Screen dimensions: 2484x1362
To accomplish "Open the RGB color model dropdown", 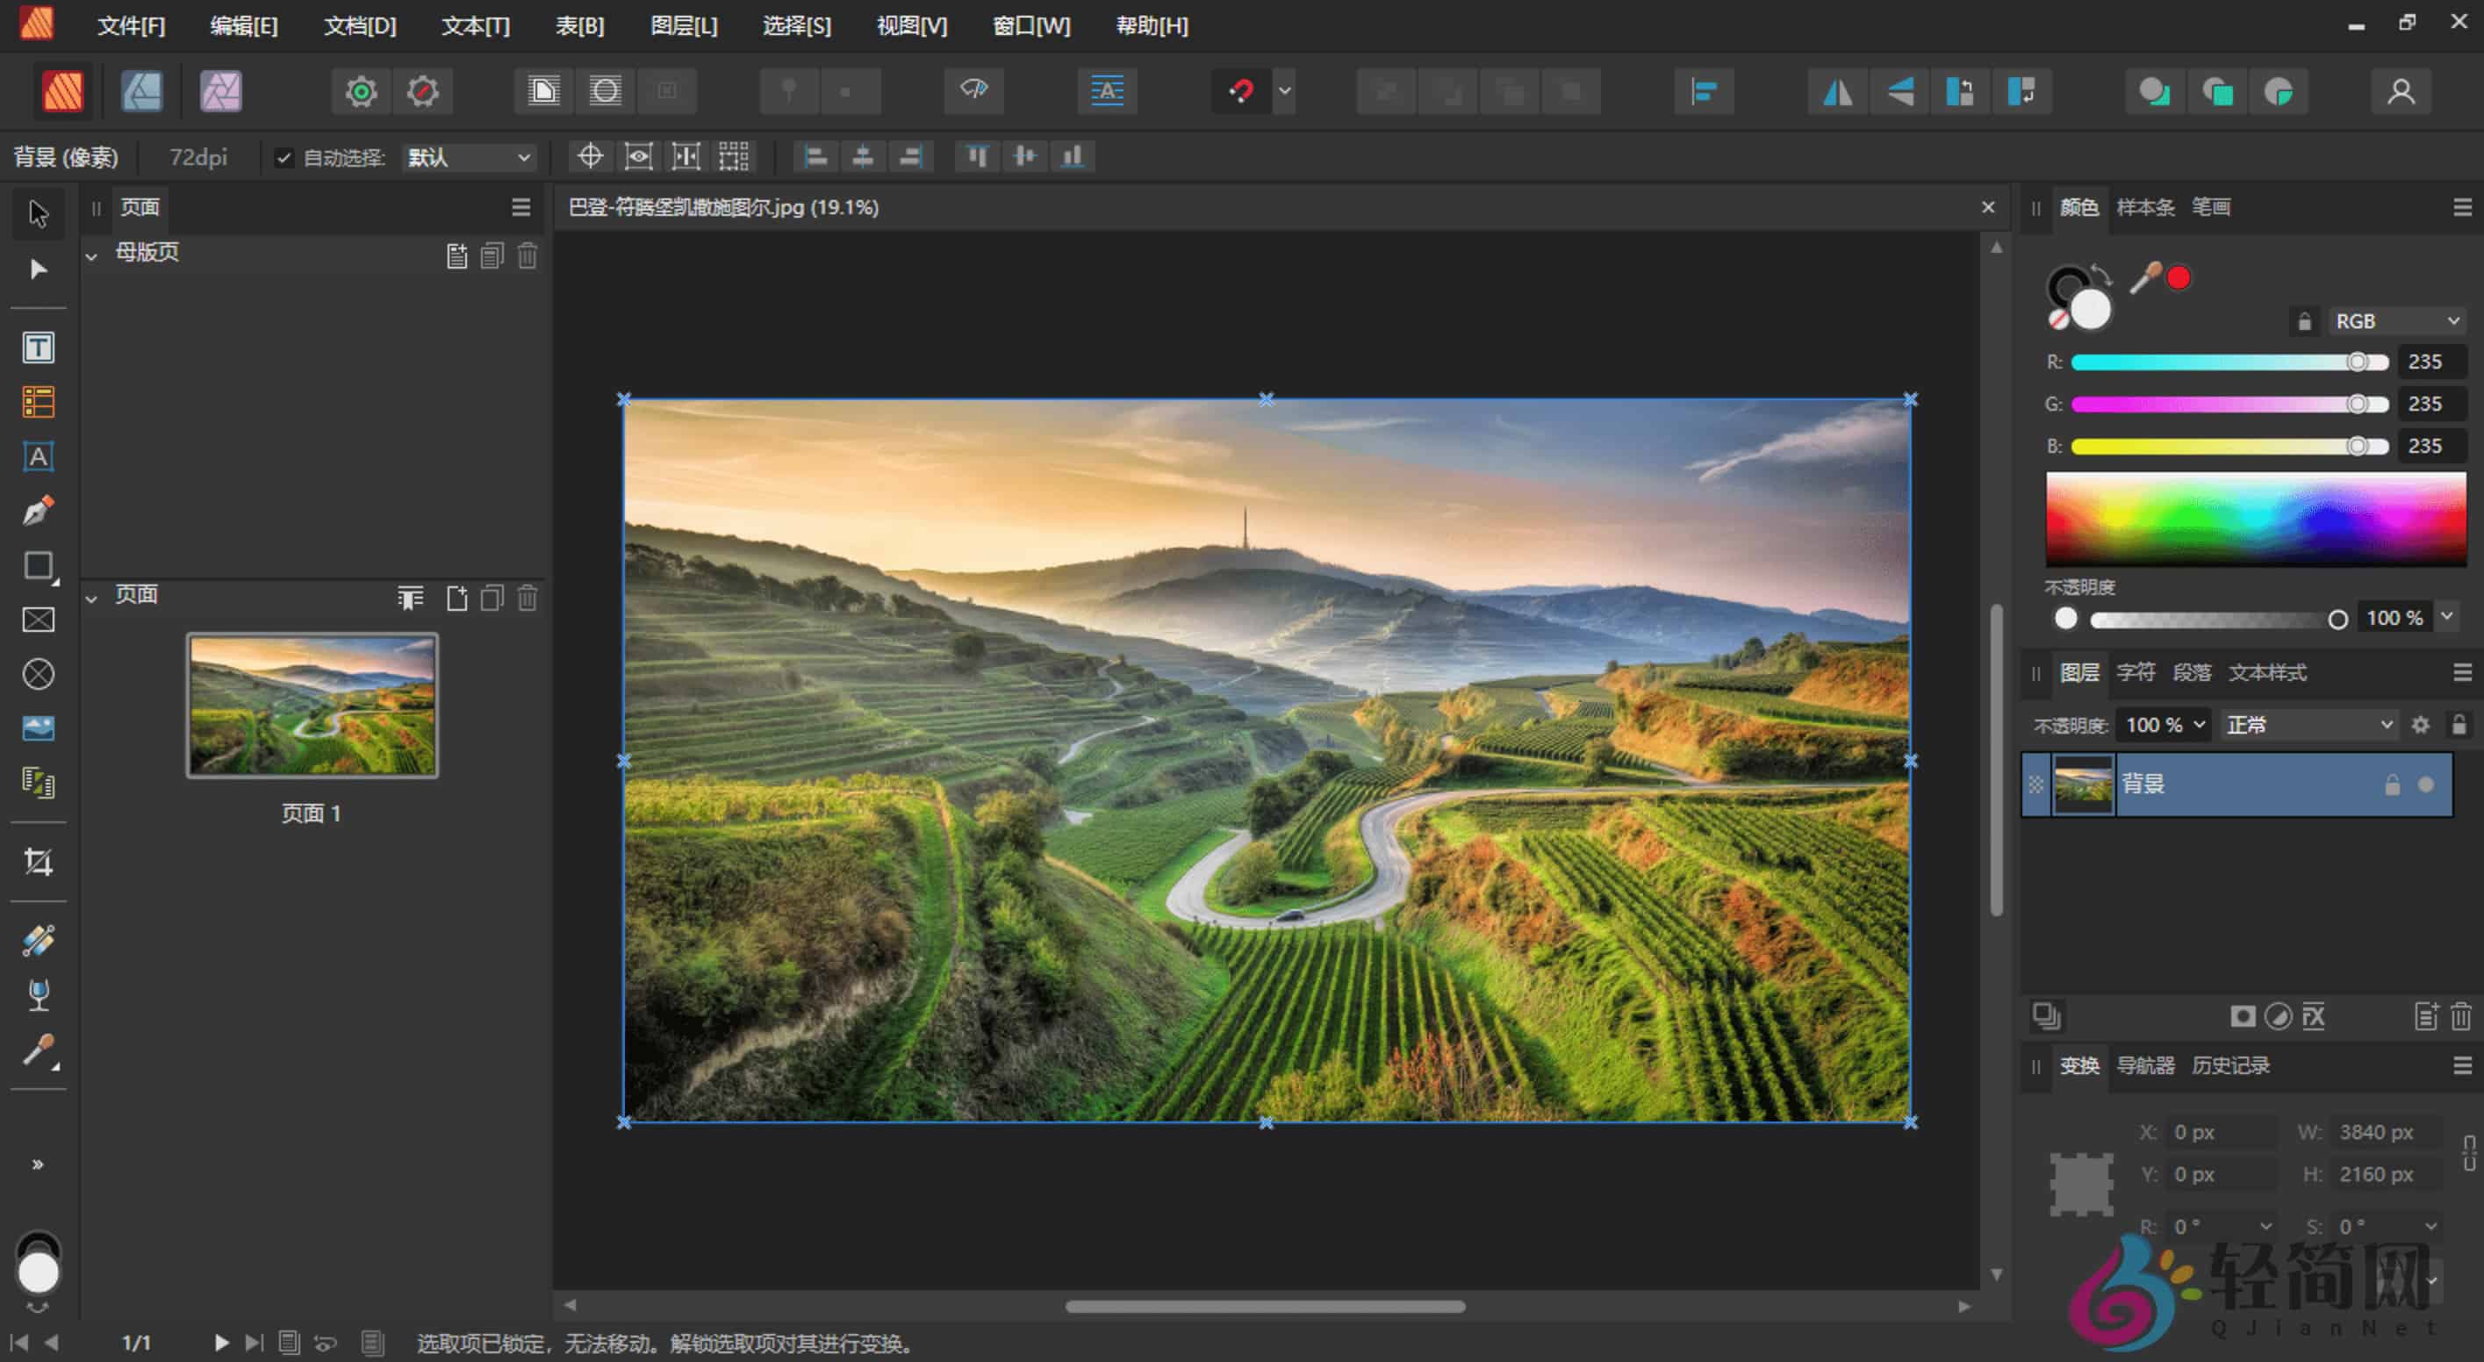I will 2397,320.
